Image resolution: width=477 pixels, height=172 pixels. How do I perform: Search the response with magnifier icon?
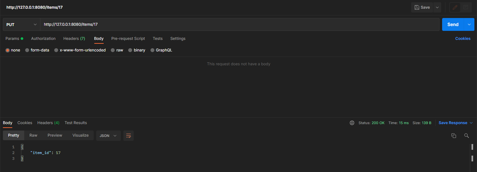coord(466,136)
